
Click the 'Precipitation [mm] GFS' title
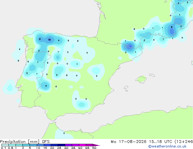(25, 142)
